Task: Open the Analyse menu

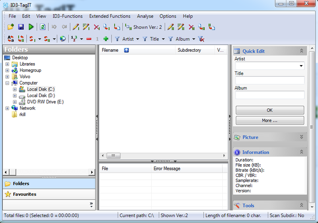Action: pyautogui.click(x=146, y=16)
